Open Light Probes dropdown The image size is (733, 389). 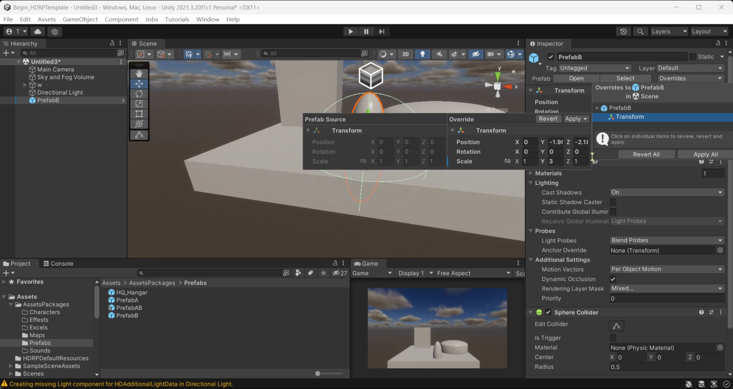667,240
